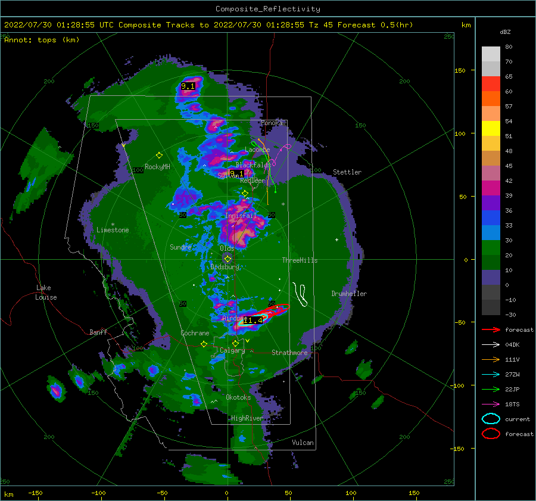Click the green 22JP track arrow
536x501 pixels.
[x=491, y=389]
